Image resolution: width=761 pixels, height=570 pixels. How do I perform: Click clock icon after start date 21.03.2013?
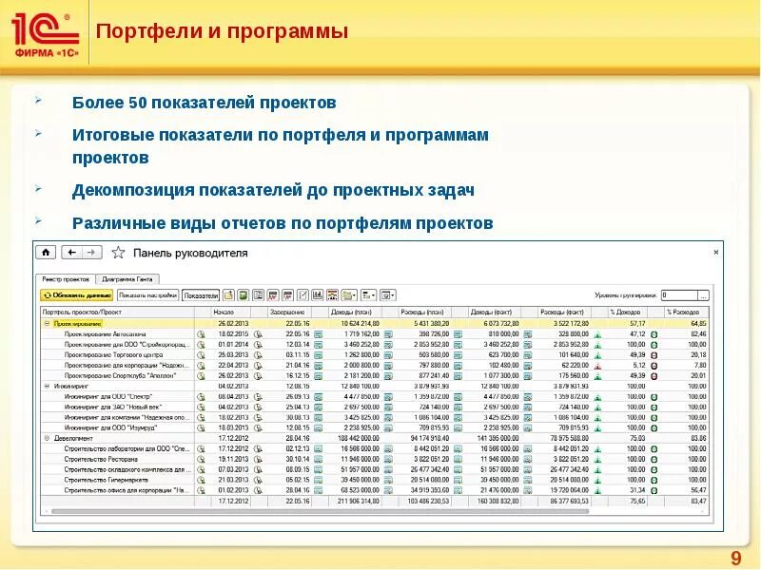(x=258, y=480)
